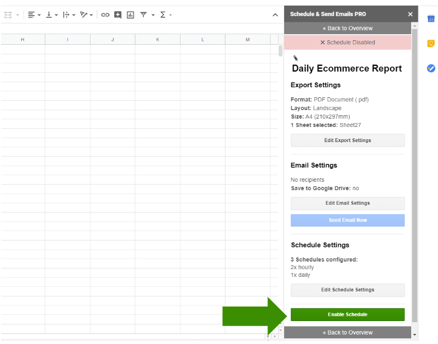Click the insert comment icon
Image resolution: width=438 pixels, height=344 pixels.
tap(118, 15)
